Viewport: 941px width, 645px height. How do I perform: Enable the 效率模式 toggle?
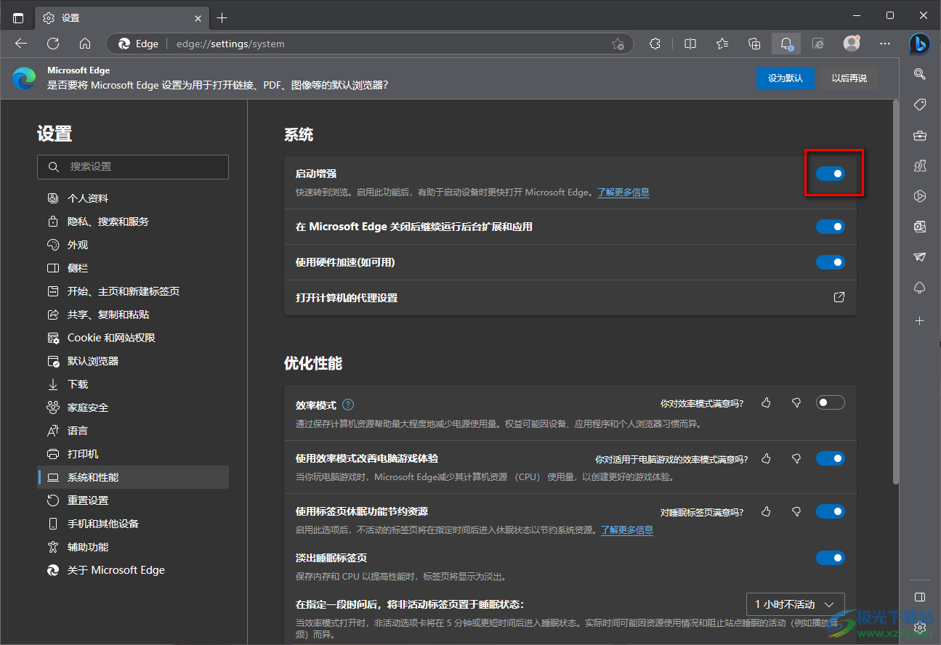831,402
